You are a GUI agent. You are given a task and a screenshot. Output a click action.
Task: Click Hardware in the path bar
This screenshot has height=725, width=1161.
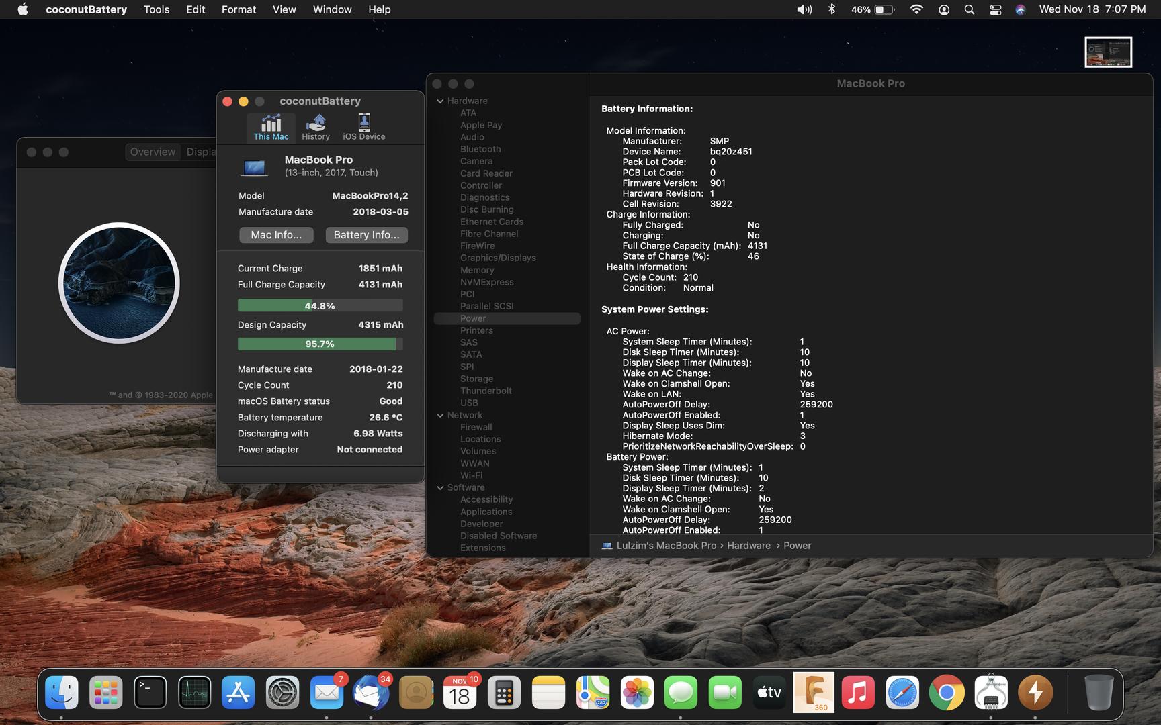click(x=748, y=546)
